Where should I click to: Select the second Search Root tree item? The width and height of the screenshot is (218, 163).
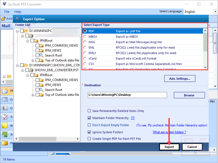53,90
